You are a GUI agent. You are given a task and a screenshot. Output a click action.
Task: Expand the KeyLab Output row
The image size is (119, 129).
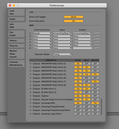point(30,99)
